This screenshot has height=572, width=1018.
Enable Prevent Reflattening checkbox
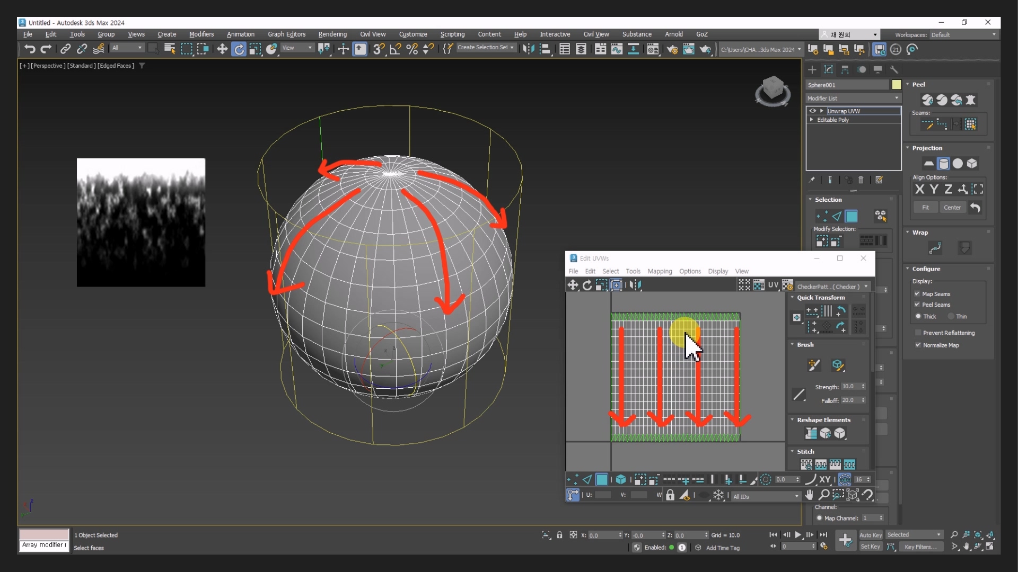(x=918, y=333)
